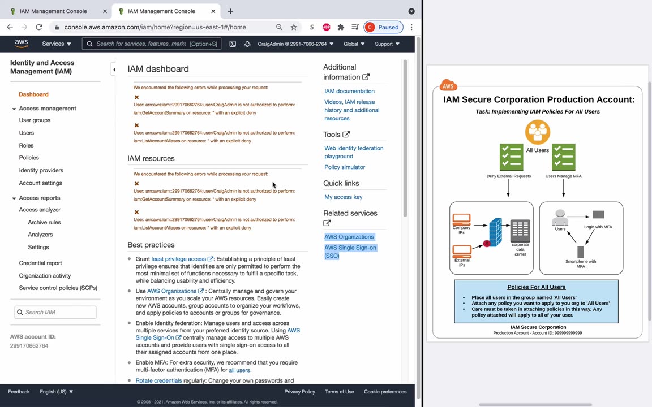
Task: Open Service control policies (SCPs)
Action: pos(58,288)
